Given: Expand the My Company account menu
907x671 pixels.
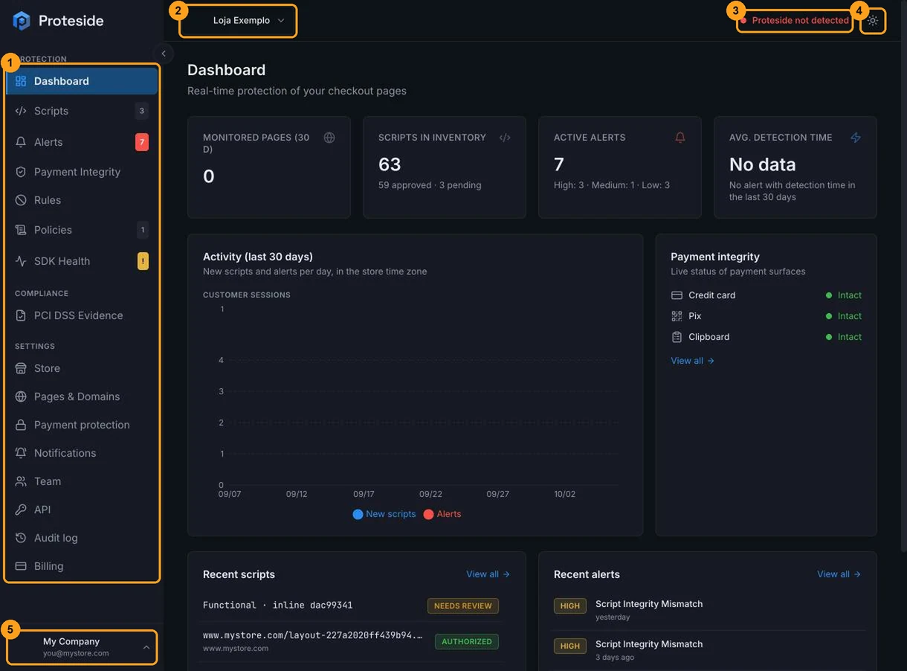Looking at the screenshot, I should click(x=82, y=647).
